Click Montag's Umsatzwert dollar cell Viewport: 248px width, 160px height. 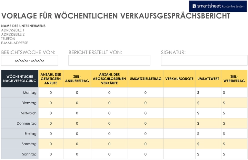click(x=208, y=93)
